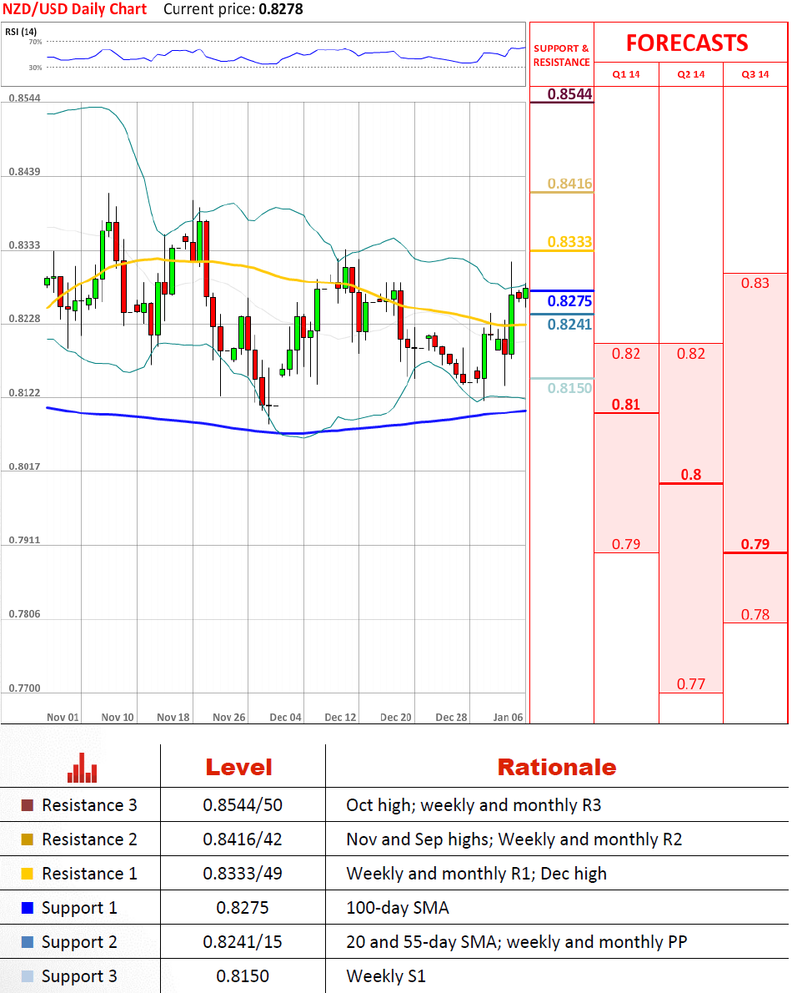Click the RSI 70% level label

35,42
